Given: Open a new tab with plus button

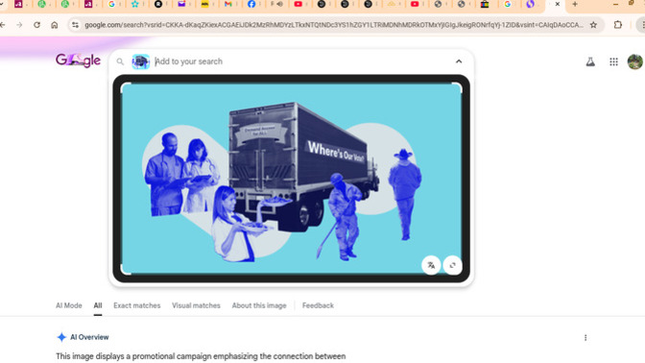Looking at the screenshot, I should pyautogui.click(x=575, y=4).
